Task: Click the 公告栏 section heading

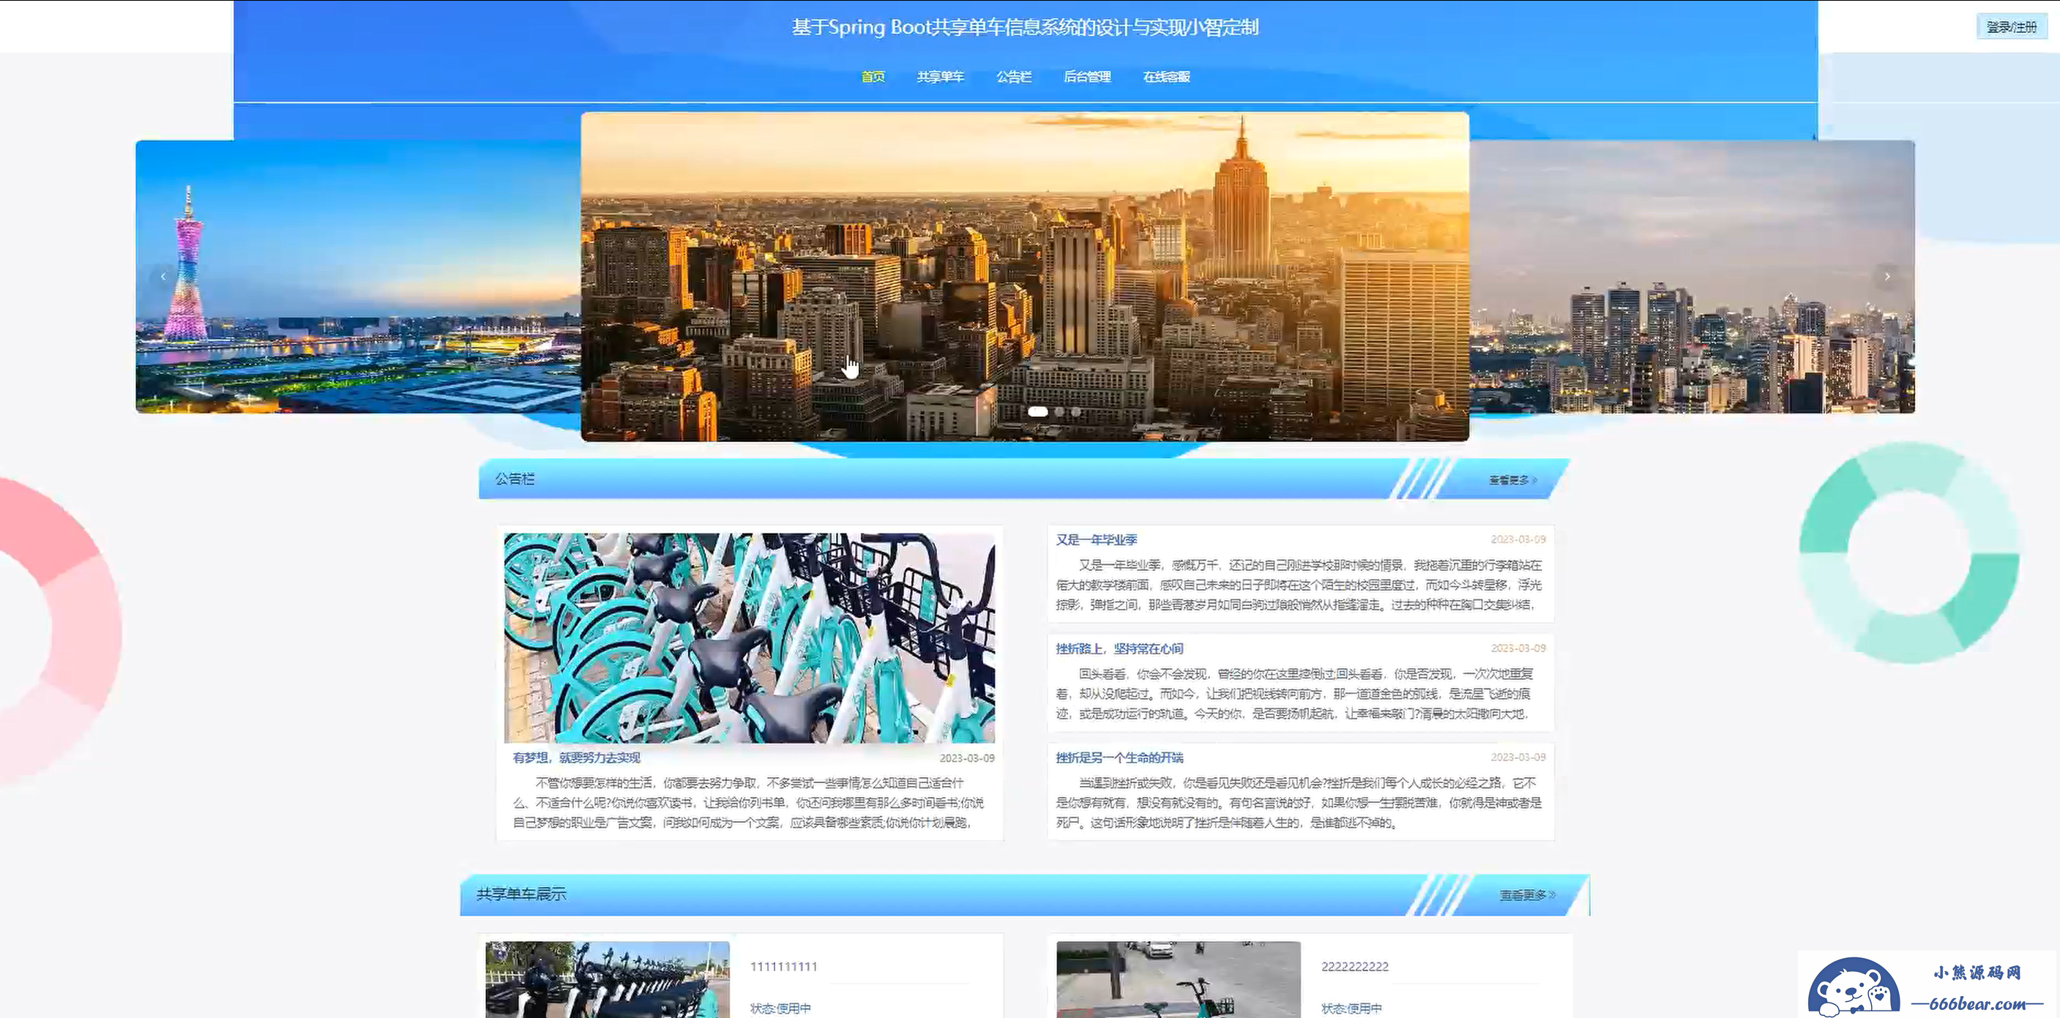Action: [x=514, y=479]
